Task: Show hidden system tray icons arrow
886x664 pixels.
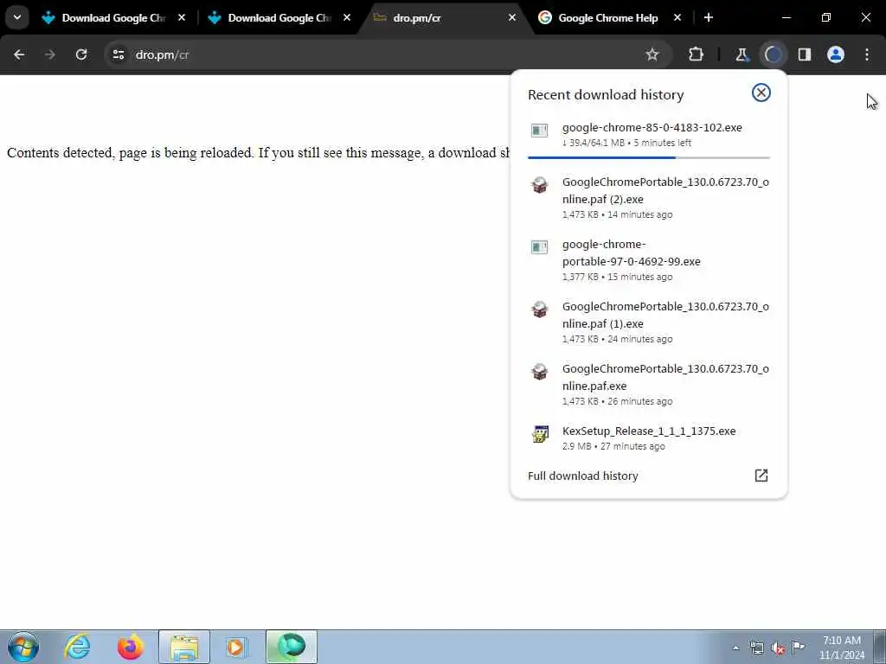Action: click(x=735, y=648)
